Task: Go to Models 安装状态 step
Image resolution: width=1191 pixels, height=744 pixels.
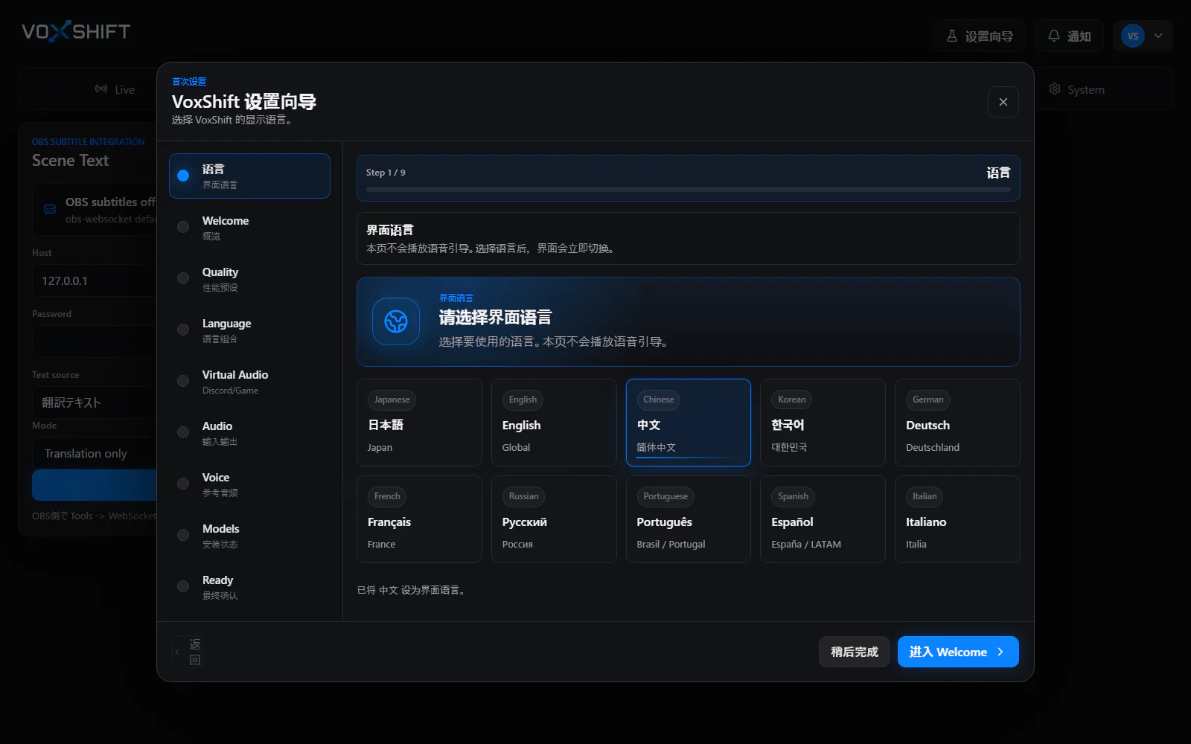Action: pyautogui.click(x=249, y=536)
